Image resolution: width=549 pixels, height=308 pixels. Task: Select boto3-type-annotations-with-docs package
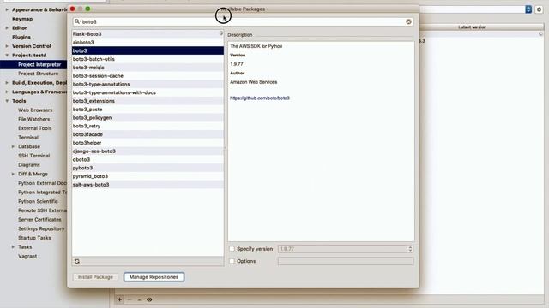(x=148, y=92)
